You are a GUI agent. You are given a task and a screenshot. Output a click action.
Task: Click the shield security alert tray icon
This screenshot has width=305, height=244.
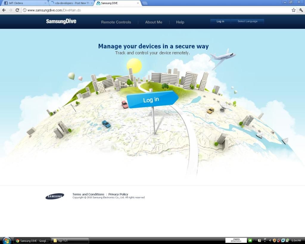(274, 240)
